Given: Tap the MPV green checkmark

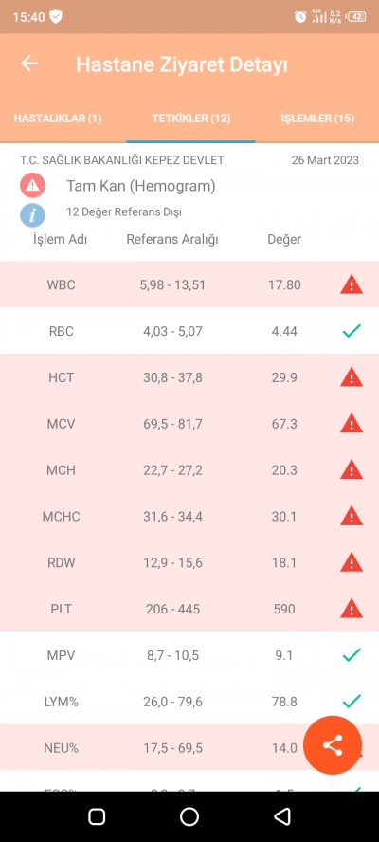Looking at the screenshot, I should coord(352,655).
